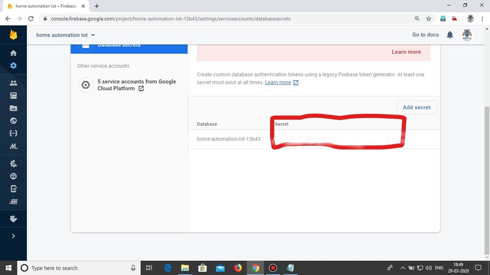This screenshot has width=490, height=275.
Task: Click Add secret button
Action: tap(417, 107)
